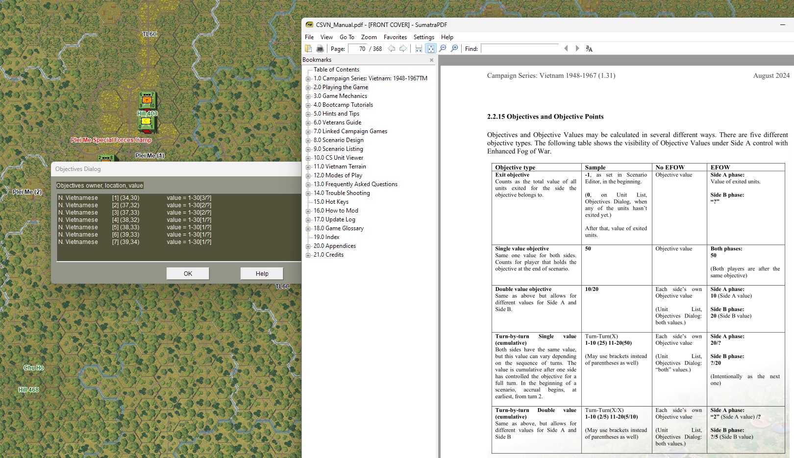Image resolution: width=794 pixels, height=458 pixels.
Task: Click Help button in Objectives Dialog
Action: coord(262,273)
